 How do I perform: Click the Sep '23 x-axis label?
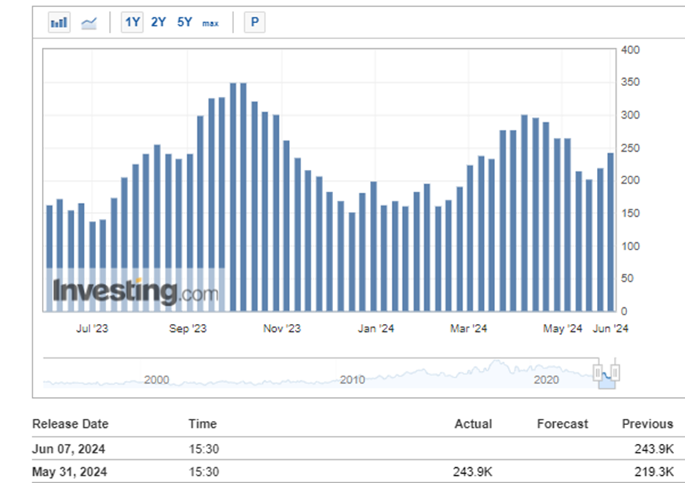pyautogui.click(x=187, y=328)
